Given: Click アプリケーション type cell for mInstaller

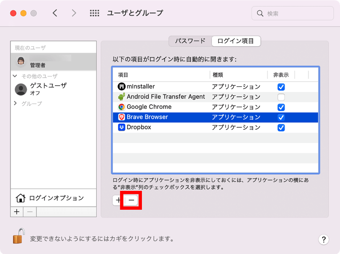Looking at the screenshot, I should (x=236, y=86).
